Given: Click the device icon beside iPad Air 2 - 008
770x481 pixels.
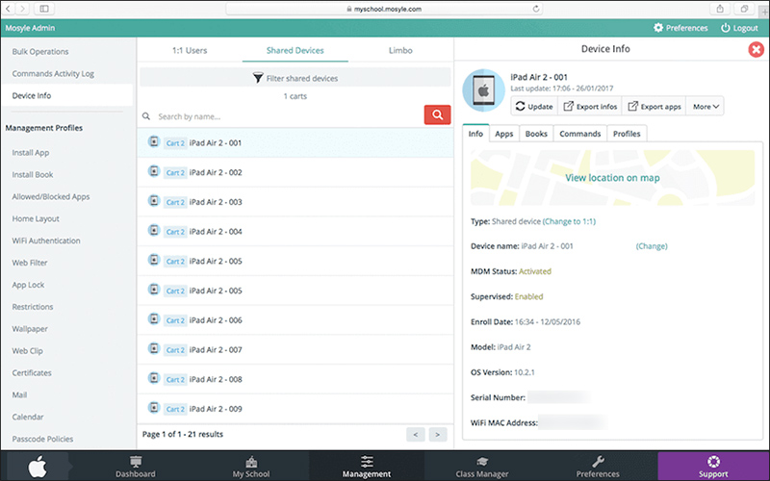Looking at the screenshot, I should point(154,378).
